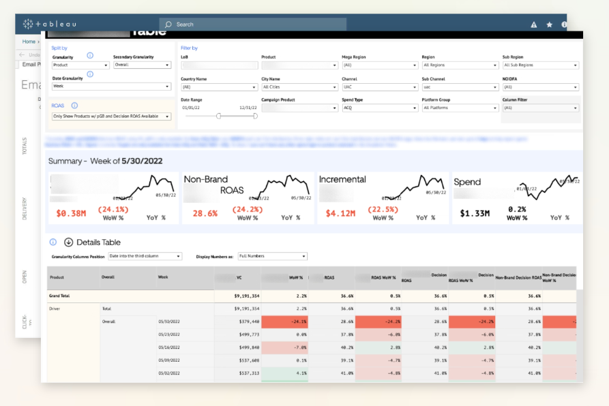Open info icon next to Date Granularity
The image size is (609, 406).
point(90,74)
